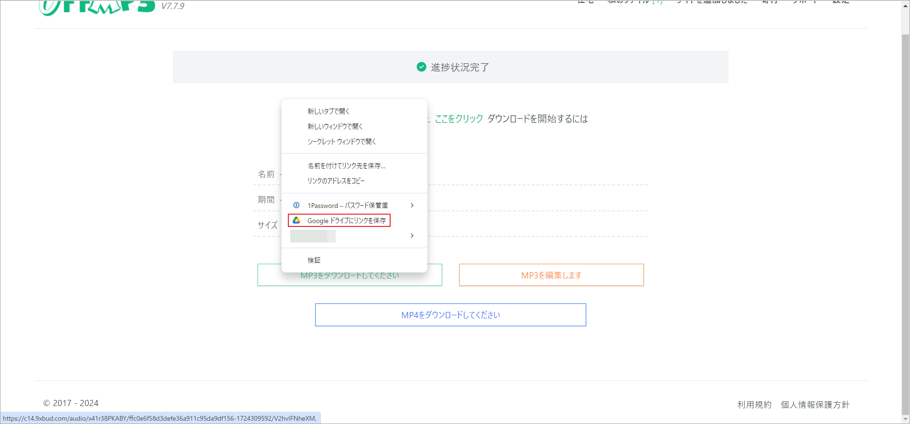This screenshot has width=910, height=424.
Task: Select 1Password – パスワード保管庫 menu entry
Action: click(x=354, y=205)
